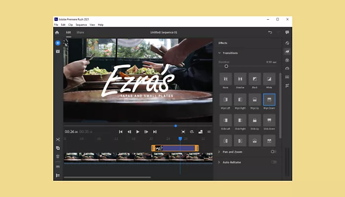345x197 pixels.
Task: Open the playback quality icon
Action: click(x=201, y=131)
